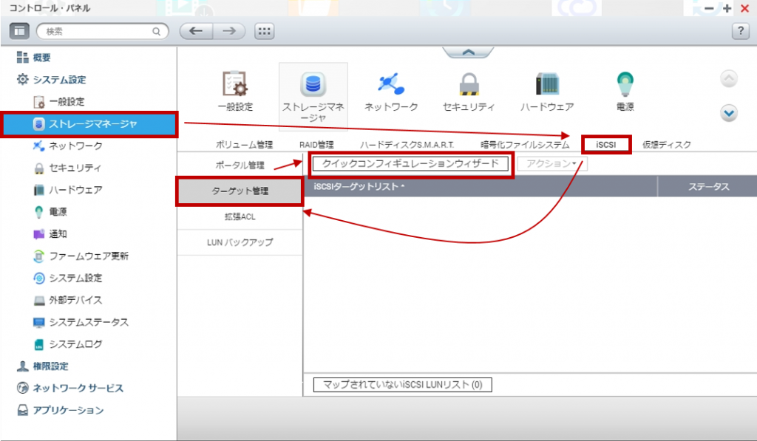
Task: Click the search magnifier icon
Action: [157, 31]
